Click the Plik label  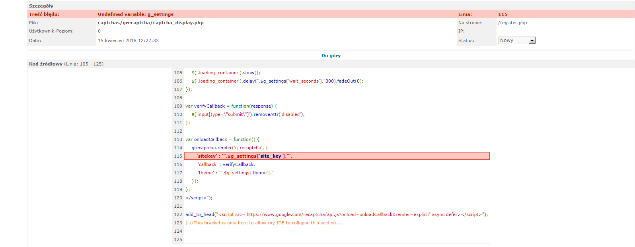point(34,23)
